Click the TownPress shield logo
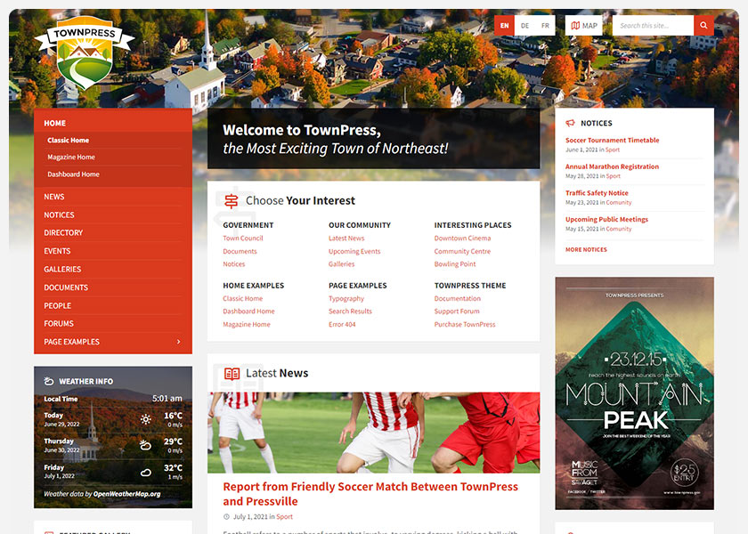The width and height of the screenshot is (748, 534). click(x=85, y=53)
